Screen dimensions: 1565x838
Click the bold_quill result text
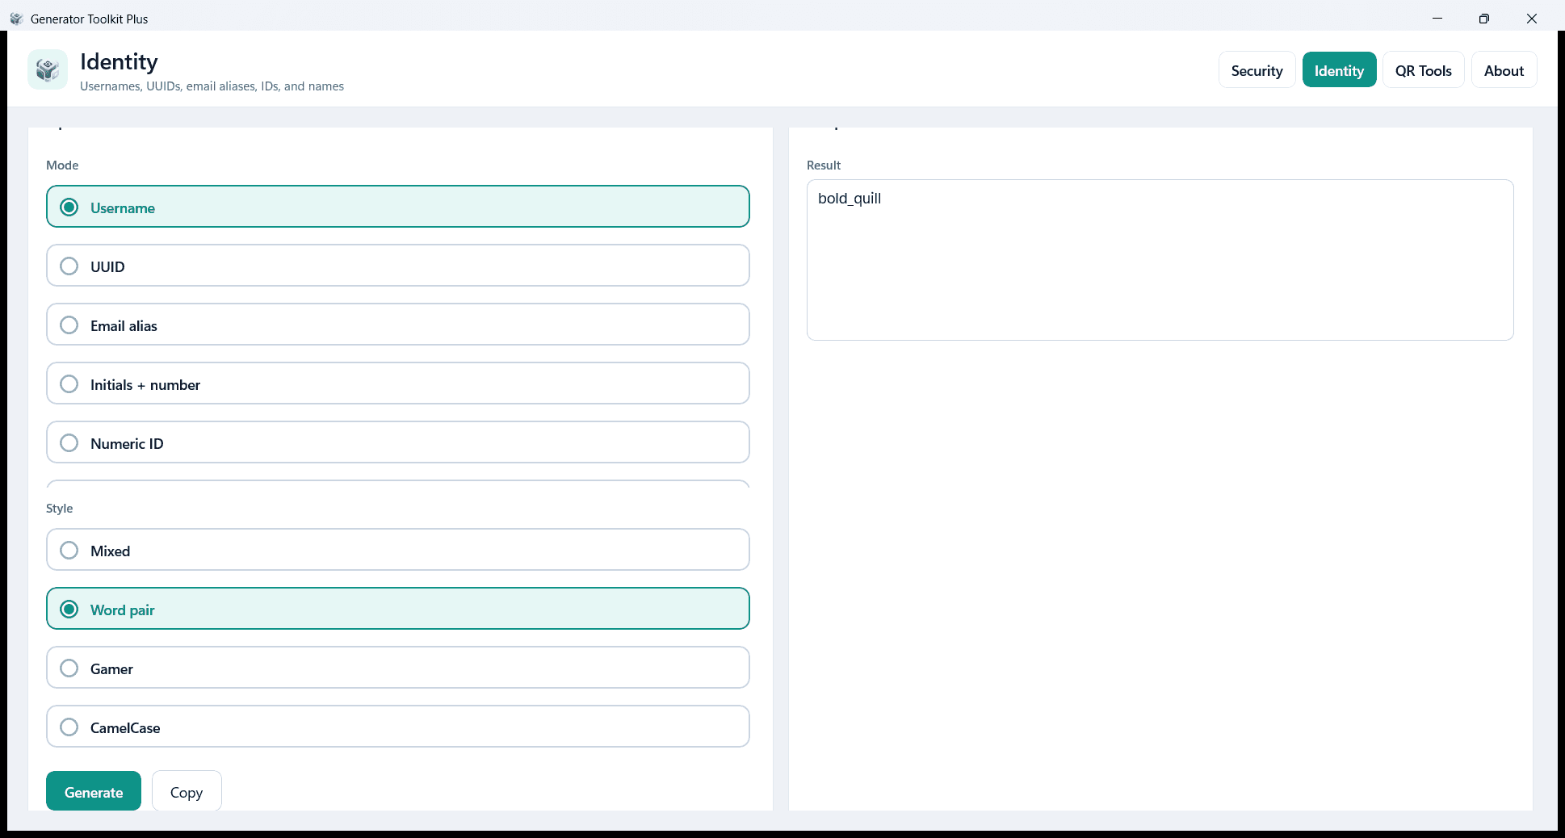(850, 199)
